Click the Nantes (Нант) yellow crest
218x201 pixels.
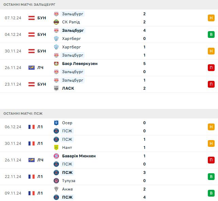(x=56, y=148)
